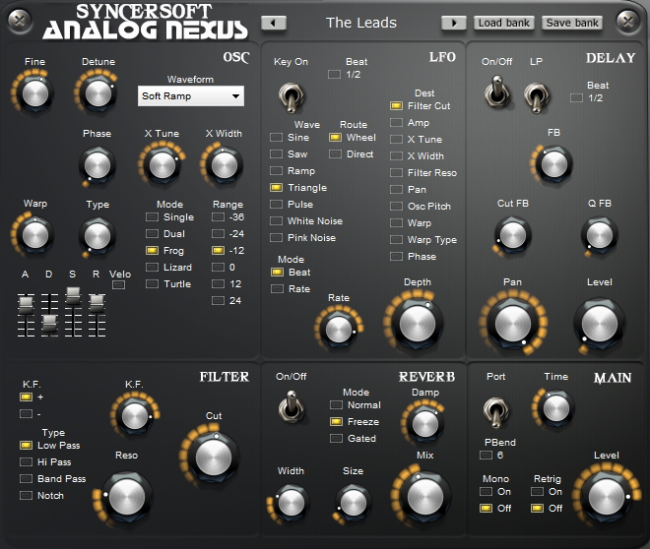Select the Single oscillator mode
Screen dimensions: 650x549
point(152,217)
